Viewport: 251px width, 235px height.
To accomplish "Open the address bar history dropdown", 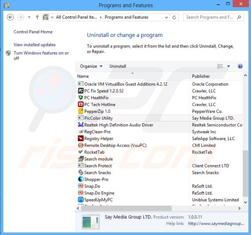I will pyautogui.click(x=166, y=17).
